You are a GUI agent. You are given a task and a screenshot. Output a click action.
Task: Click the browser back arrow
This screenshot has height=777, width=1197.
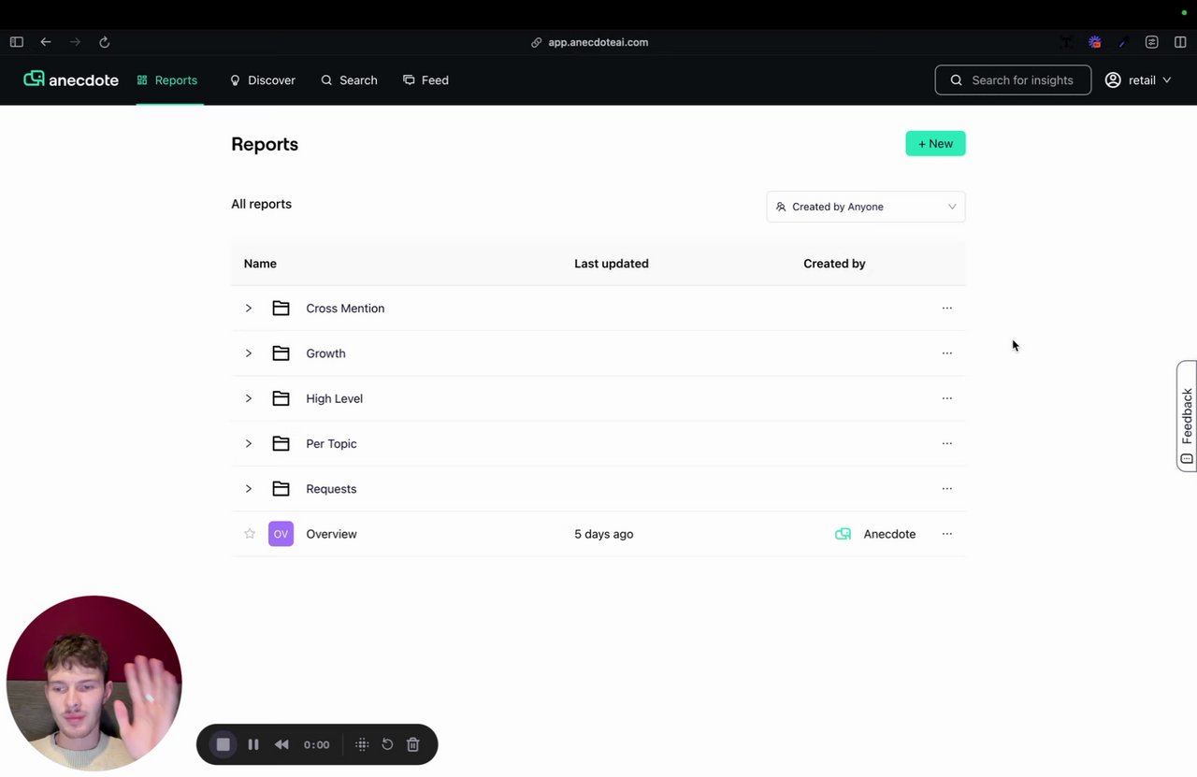pos(46,42)
